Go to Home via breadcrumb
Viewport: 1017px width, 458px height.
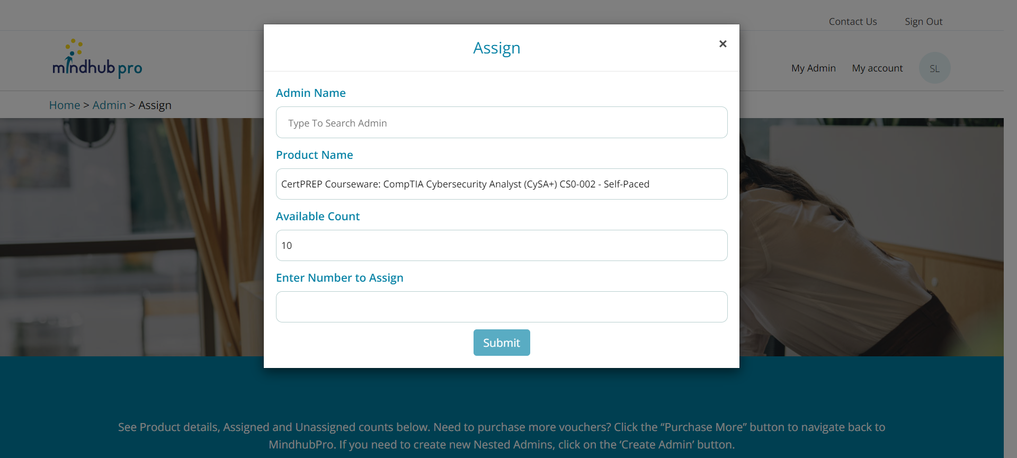[65, 105]
